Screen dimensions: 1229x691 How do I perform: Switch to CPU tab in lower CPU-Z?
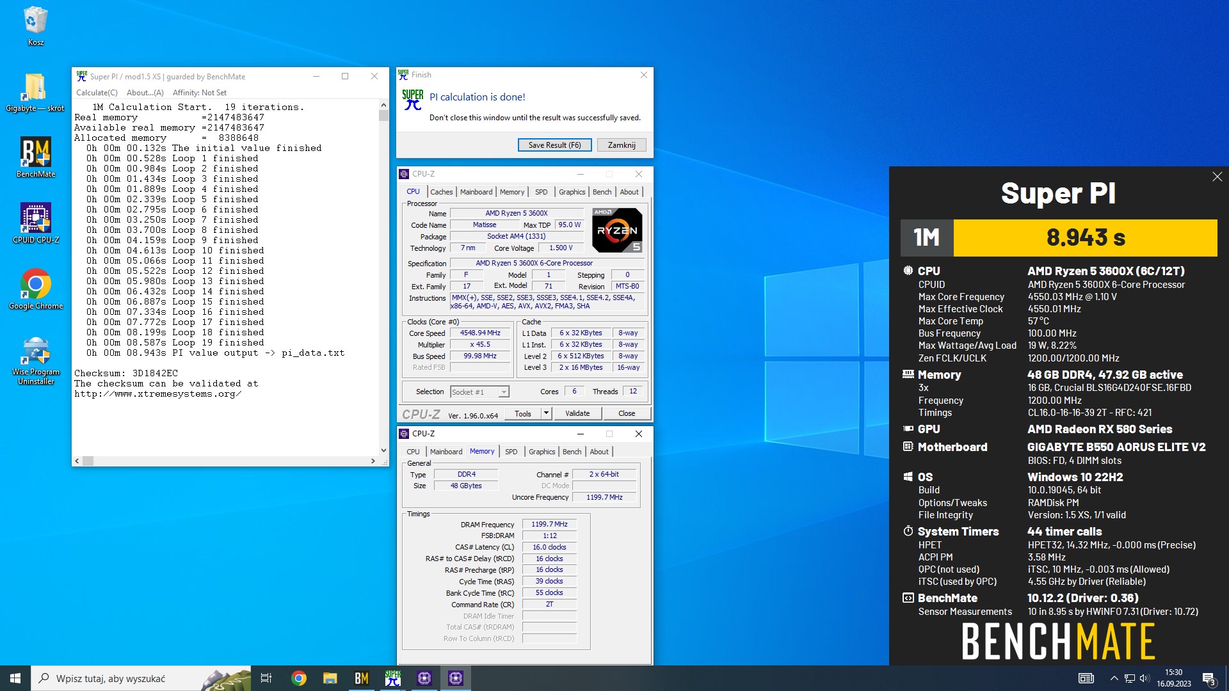tap(414, 452)
